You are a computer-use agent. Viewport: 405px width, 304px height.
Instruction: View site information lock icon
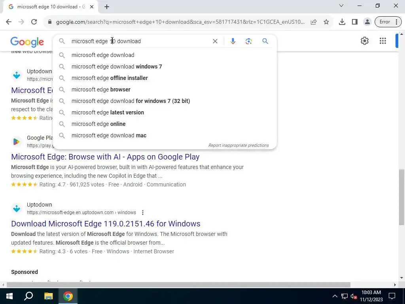coord(50,22)
